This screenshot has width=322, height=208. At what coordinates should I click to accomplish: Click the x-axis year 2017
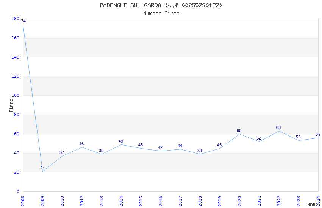[x=180, y=201]
